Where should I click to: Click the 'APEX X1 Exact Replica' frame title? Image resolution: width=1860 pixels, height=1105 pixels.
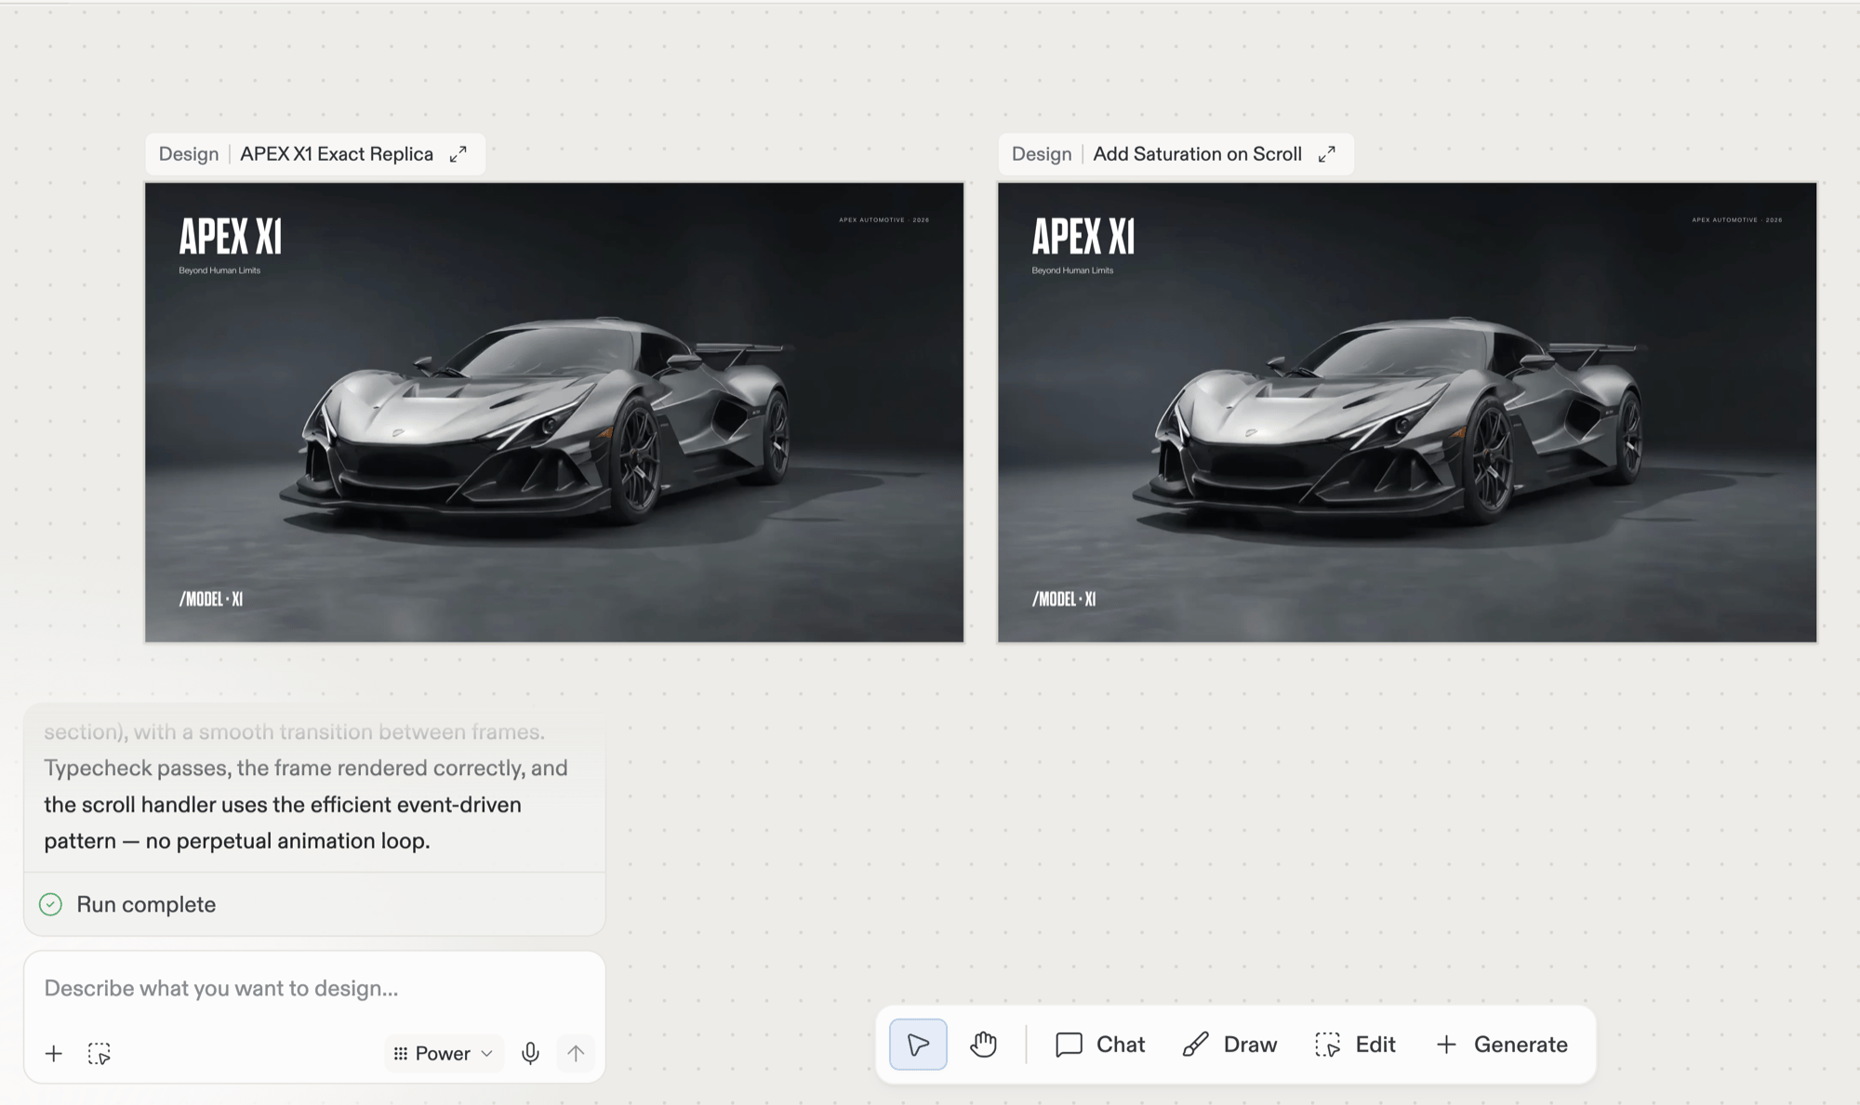(x=337, y=154)
